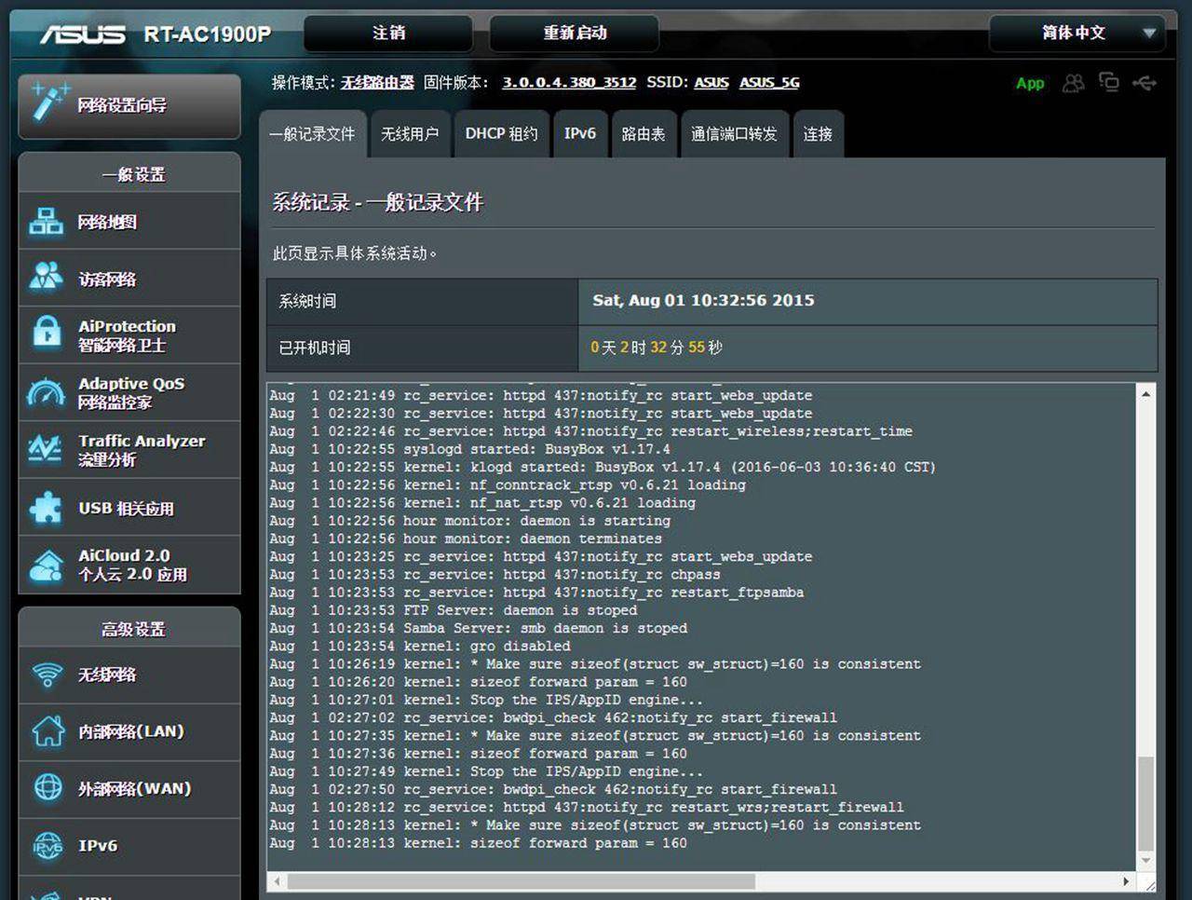This screenshot has width=1192, height=900.
Task: Switch to the DHCP 租约 tab
Action: click(501, 134)
